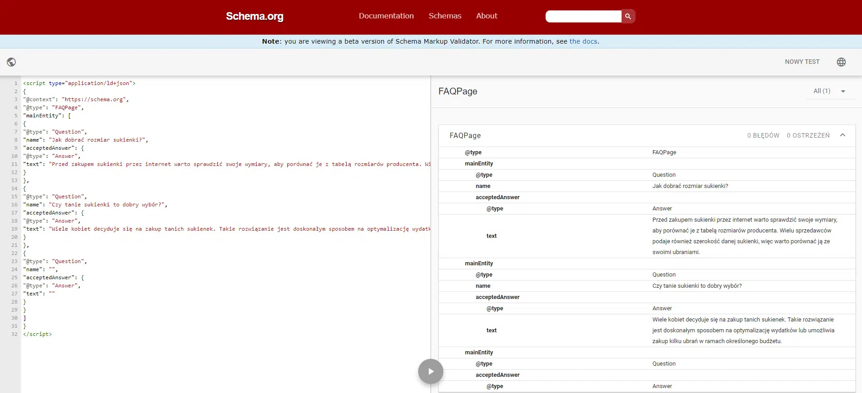Click the "mainEntity": [ code line
862x393 pixels.
point(47,116)
